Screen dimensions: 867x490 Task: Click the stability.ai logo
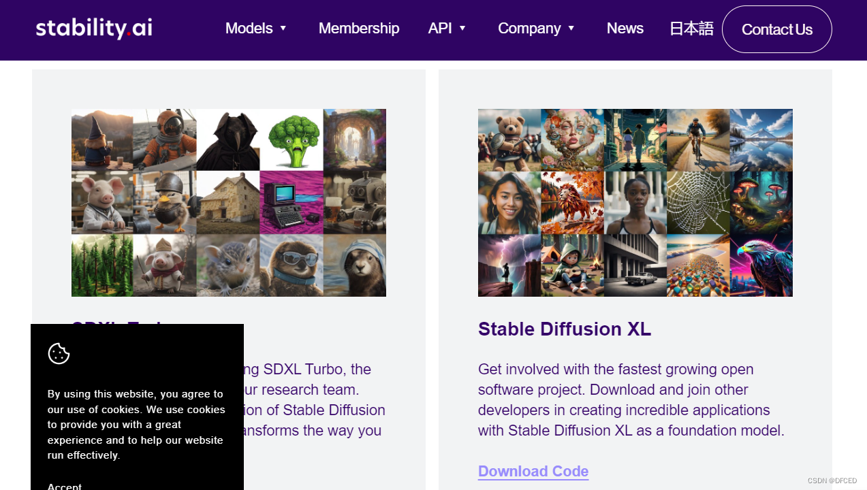click(x=94, y=28)
